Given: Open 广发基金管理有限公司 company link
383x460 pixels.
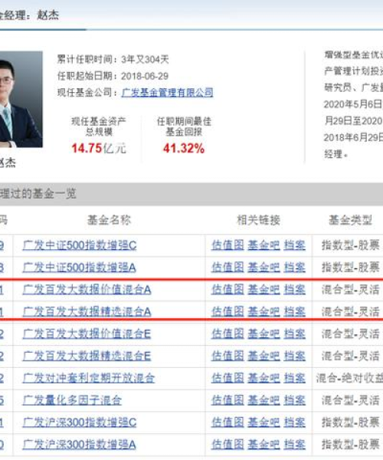Looking at the screenshot, I should pyautogui.click(x=167, y=93).
